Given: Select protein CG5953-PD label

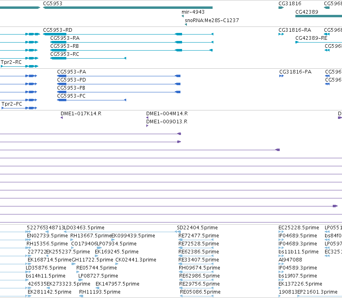Looking at the screenshot, I should tap(72, 80).
